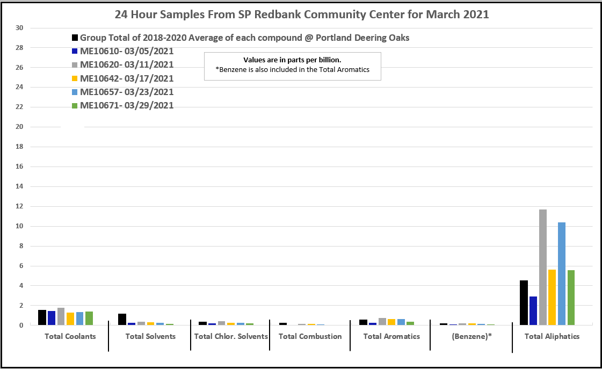Select the tallest gray bar in Total Aliphatics
The height and width of the screenshot is (369, 602).
click(x=542, y=267)
